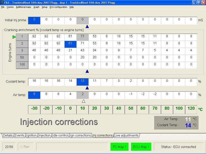Switch to the Injection tab
Viewport: 206px width, 154px height.
click(x=44, y=135)
